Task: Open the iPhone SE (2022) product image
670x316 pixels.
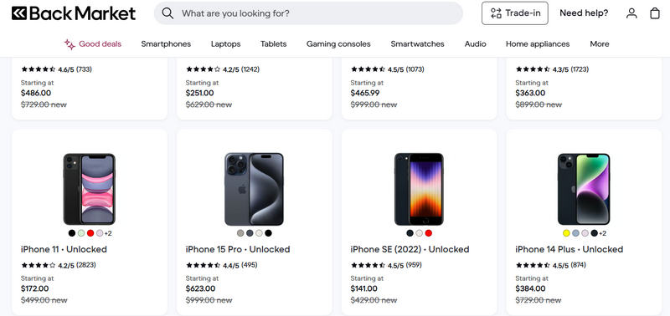Action: coord(419,189)
